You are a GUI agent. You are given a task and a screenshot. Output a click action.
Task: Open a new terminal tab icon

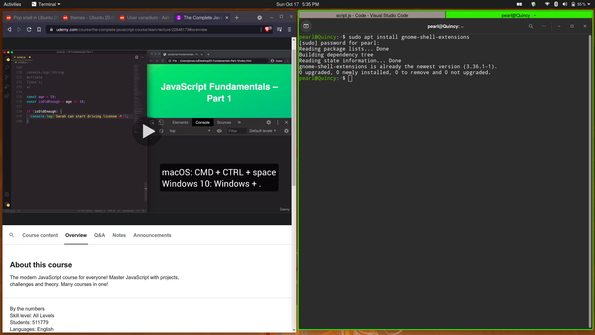(x=306, y=26)
